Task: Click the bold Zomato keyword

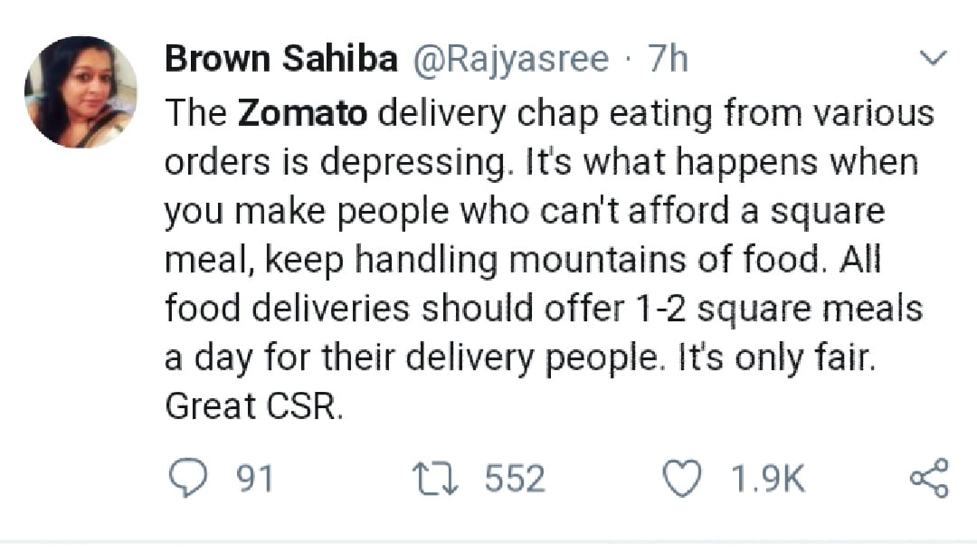Action: [302, 114]
